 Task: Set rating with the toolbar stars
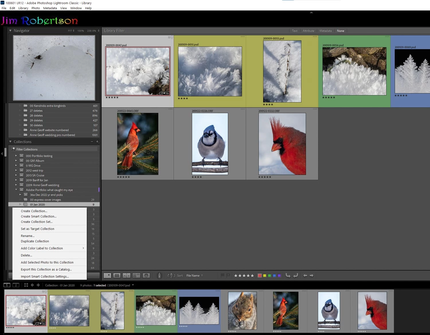pos(244,276)
